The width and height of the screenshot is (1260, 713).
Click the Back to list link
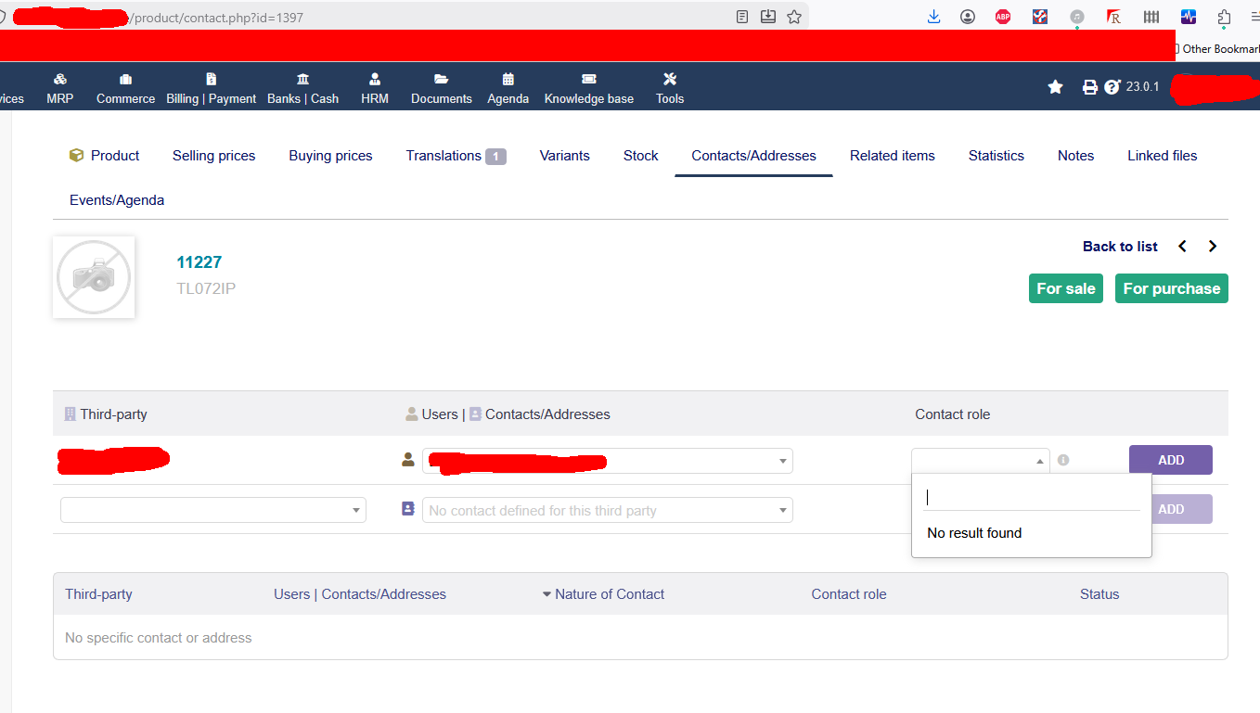[1120, 247]
